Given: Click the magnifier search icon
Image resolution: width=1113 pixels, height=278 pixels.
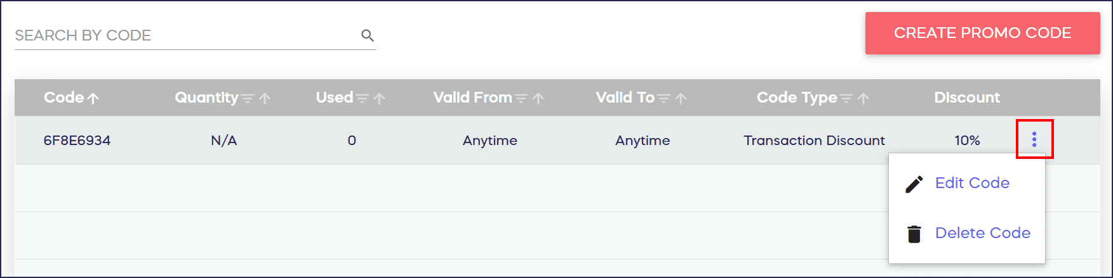Looking at the screenshot, I should click(x=367, y=35).
